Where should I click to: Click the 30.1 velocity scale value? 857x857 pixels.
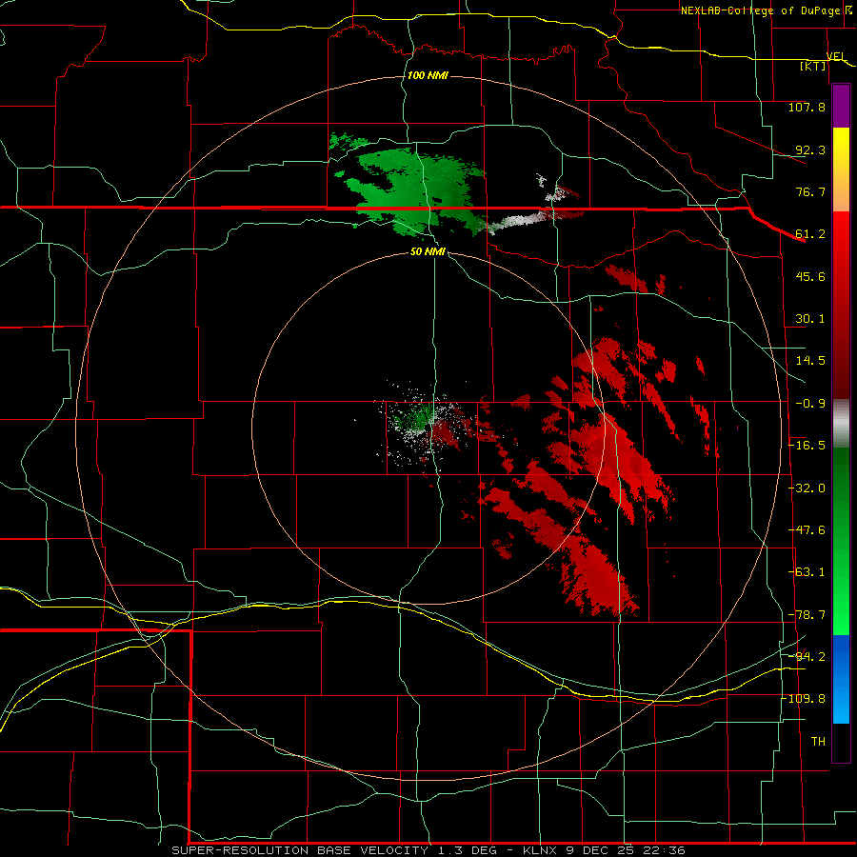(810, 319)
